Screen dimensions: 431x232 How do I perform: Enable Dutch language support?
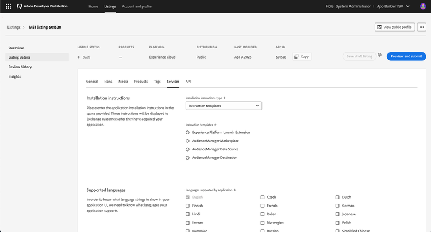(x=337, y=197)
